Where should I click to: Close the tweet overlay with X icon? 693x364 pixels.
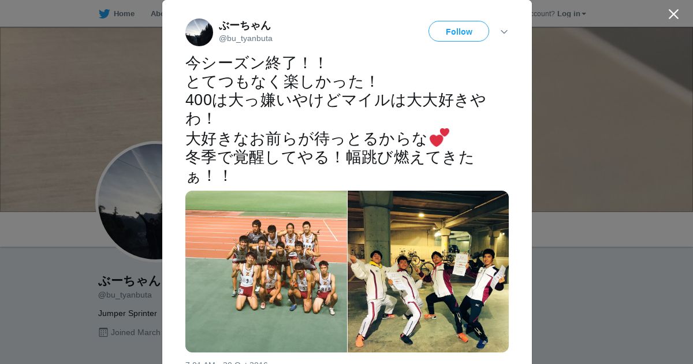[x=673, y=14]
